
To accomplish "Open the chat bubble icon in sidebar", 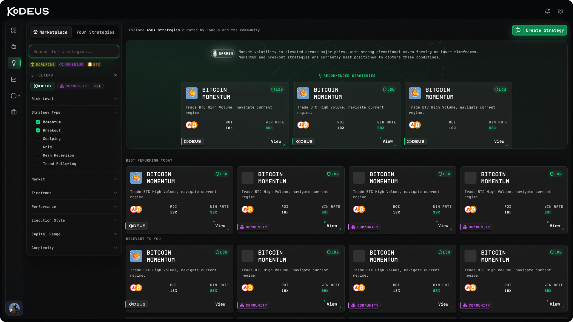I will point(14,96).
